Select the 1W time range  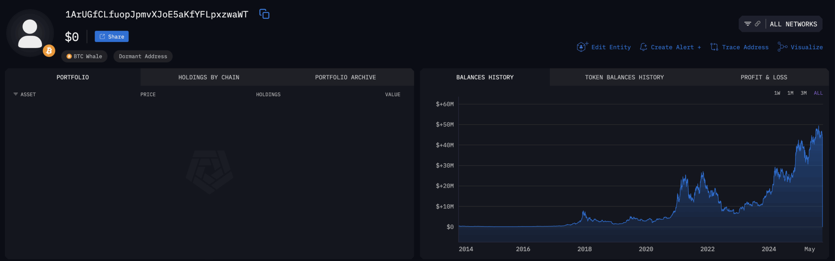point(777,93)
